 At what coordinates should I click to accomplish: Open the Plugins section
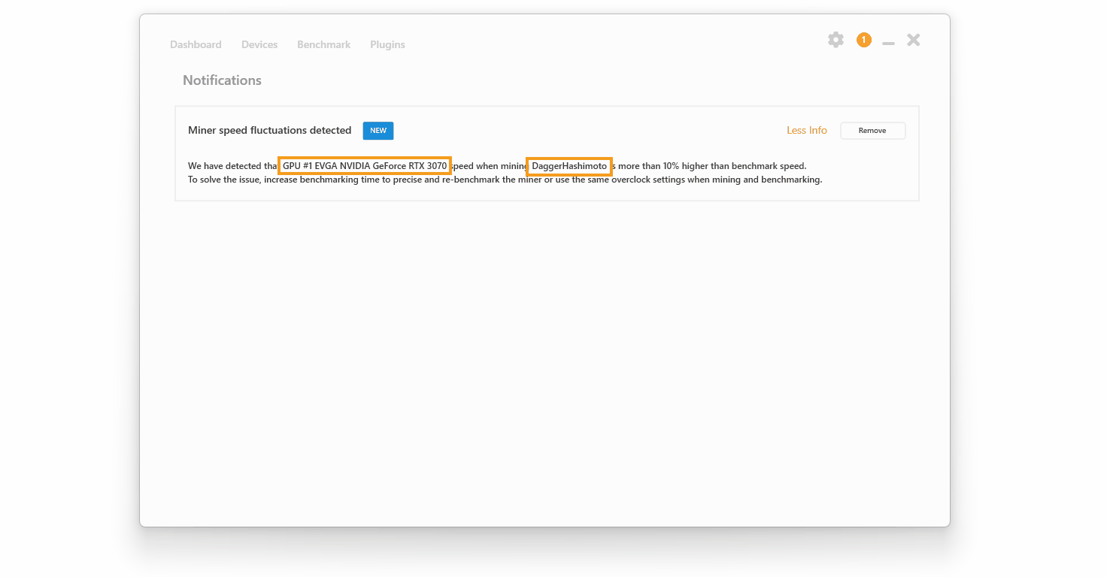point(387,44)
